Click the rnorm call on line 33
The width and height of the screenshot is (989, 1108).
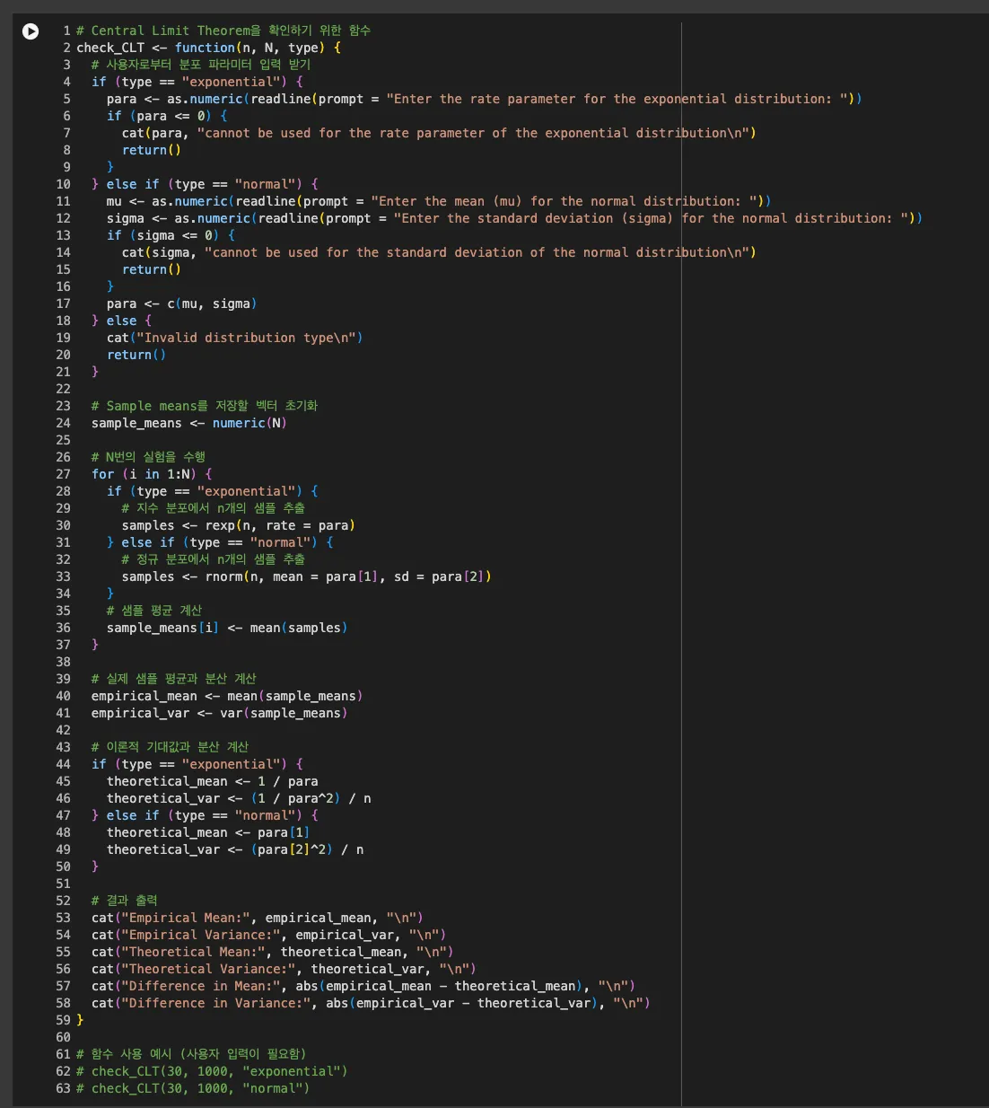(x=223, y=576)
